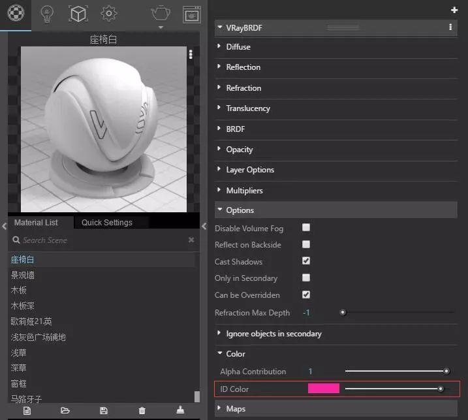The height and width of the screenshot is (420, 468).
Task: Delete material with trash icon
Action: [142, 411]
